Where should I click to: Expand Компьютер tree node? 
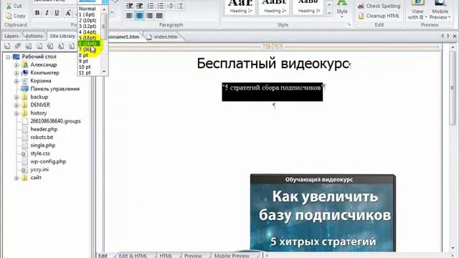click(16, 73)
